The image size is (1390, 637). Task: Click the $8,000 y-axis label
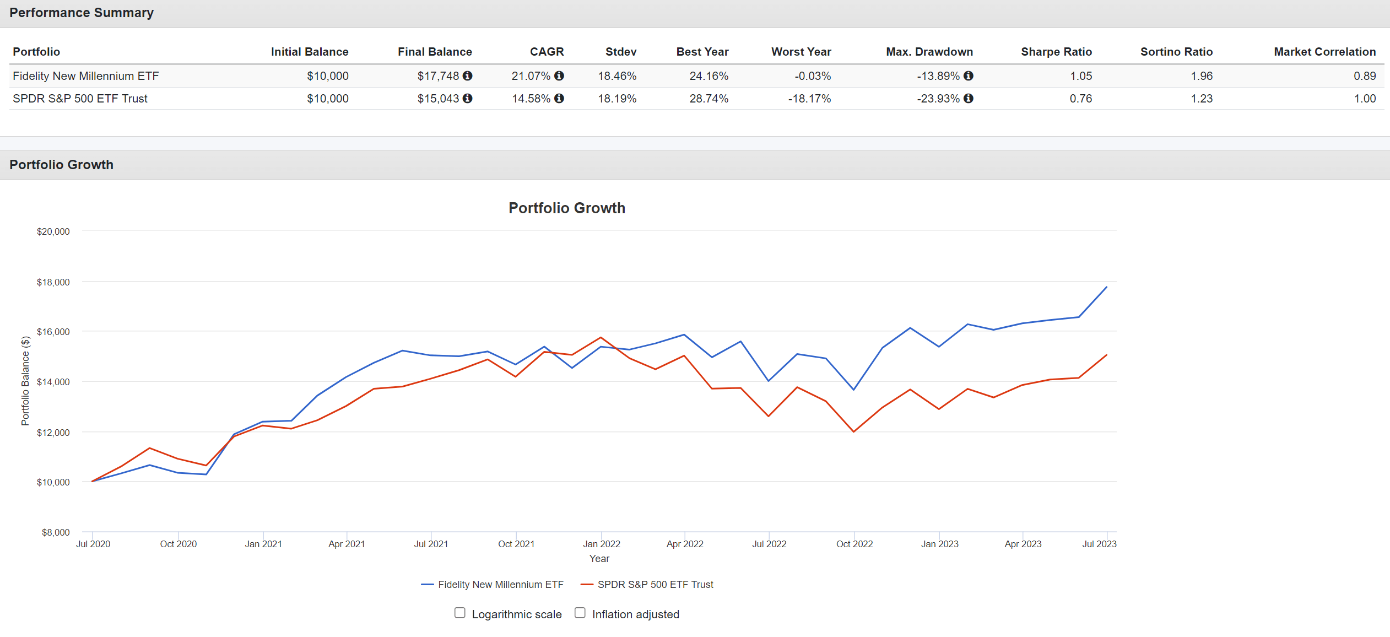pyautogui.click(x=56, y=532)
